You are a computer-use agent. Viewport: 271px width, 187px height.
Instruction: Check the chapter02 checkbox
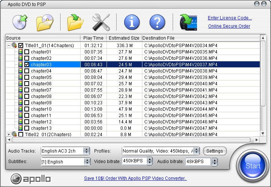[x=27, y=58]
